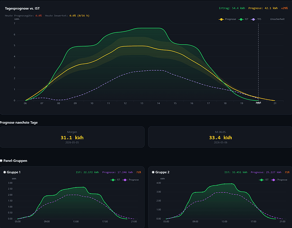Click the 13:00 axis label in the Gruppe 1 chart
Image resolution: width=292 pixels, height=228 pixels.
76,222
